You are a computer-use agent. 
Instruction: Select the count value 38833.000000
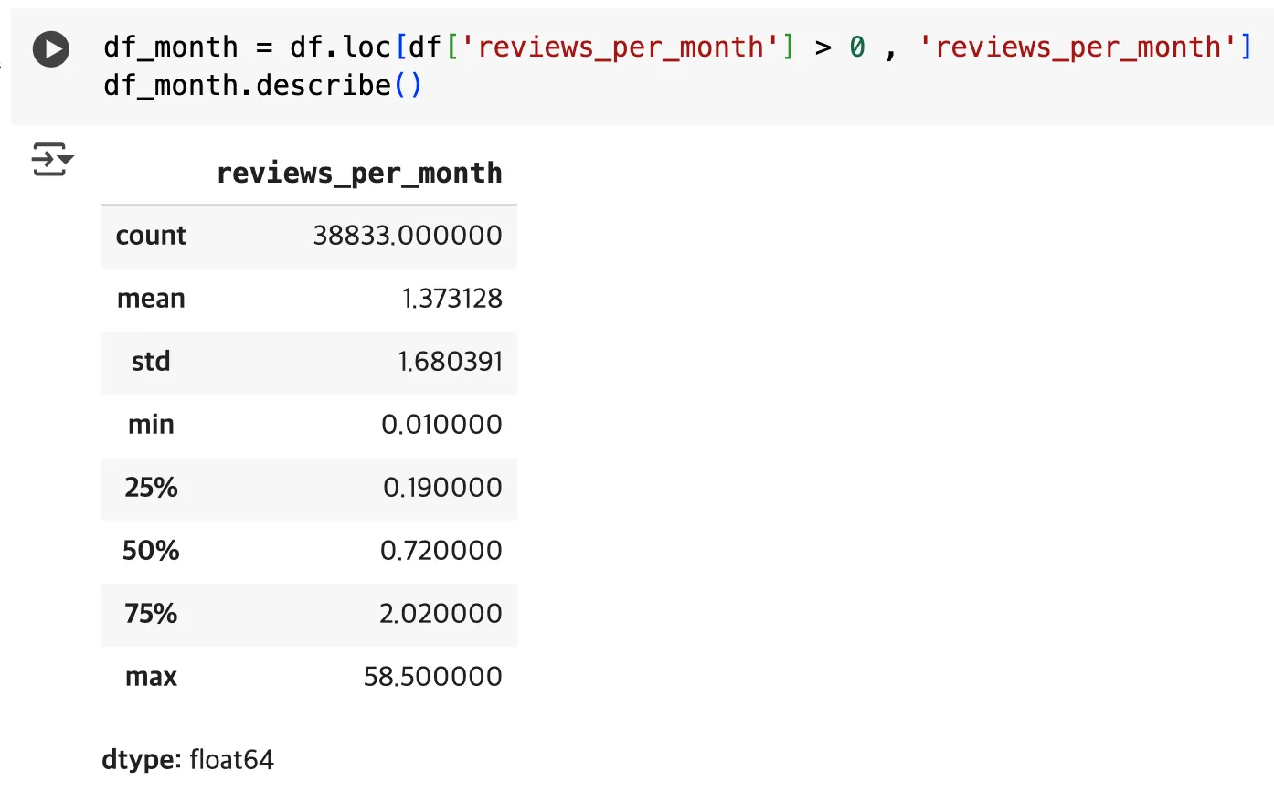tap(408, 236)
